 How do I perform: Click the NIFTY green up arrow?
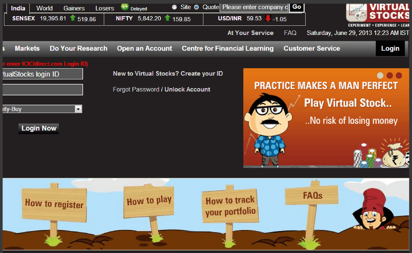[167, 18]
